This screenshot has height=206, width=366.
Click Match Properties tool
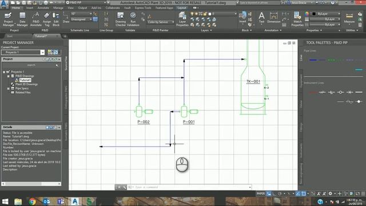(297, 19)
